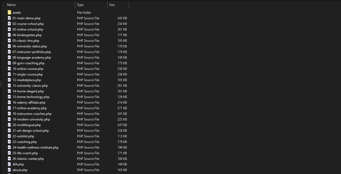This screenshot has width=341, height=174.
Task: Select the PHP icon beside 01-main-demo.php
Action: point(9,18)
